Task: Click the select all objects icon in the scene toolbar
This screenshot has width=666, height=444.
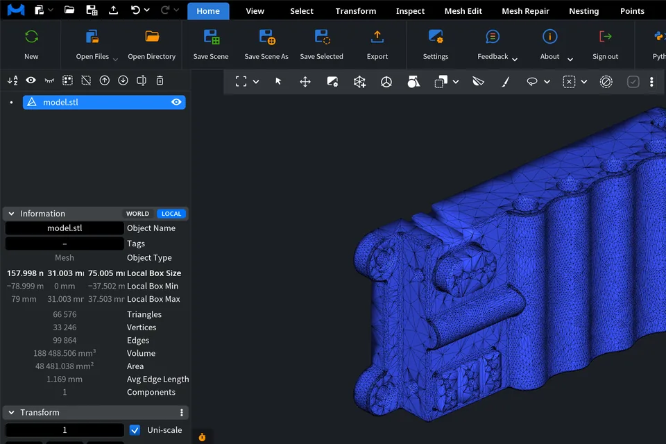Action: click(x=67, y=80)
